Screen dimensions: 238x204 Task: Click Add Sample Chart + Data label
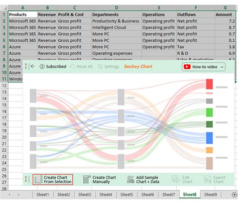[148, 179]
